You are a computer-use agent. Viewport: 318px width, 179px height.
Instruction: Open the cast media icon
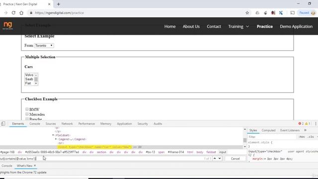[x=292, y=13]
